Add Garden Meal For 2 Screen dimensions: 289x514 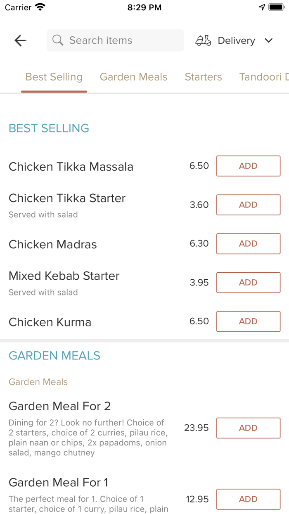click(x=248, y=428)
